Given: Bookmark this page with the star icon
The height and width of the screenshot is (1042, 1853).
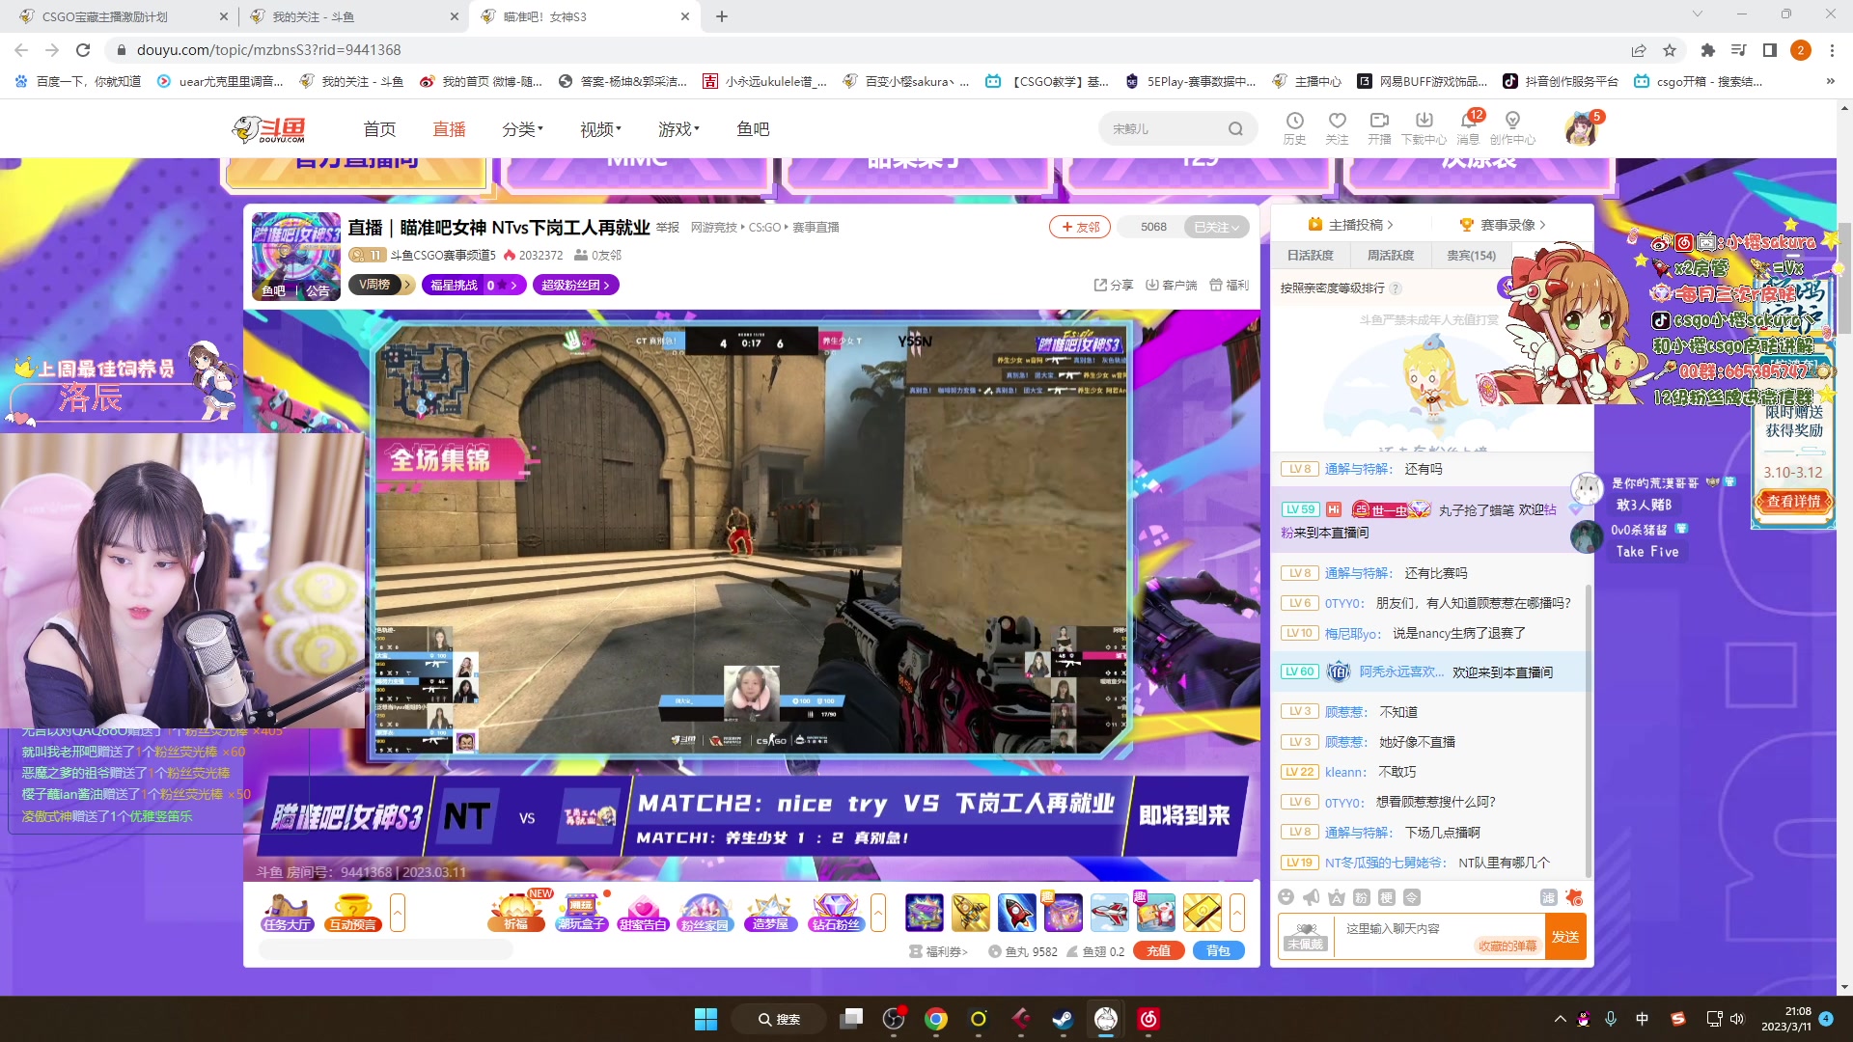Looking at the screenshot, I should 1670,50.
